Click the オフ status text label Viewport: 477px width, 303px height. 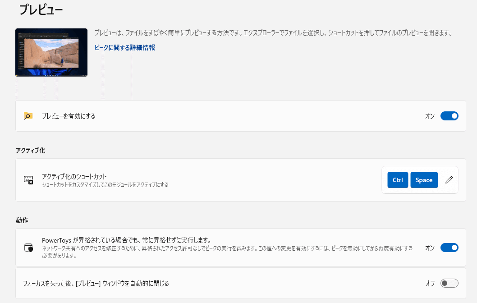click(430, 283)
